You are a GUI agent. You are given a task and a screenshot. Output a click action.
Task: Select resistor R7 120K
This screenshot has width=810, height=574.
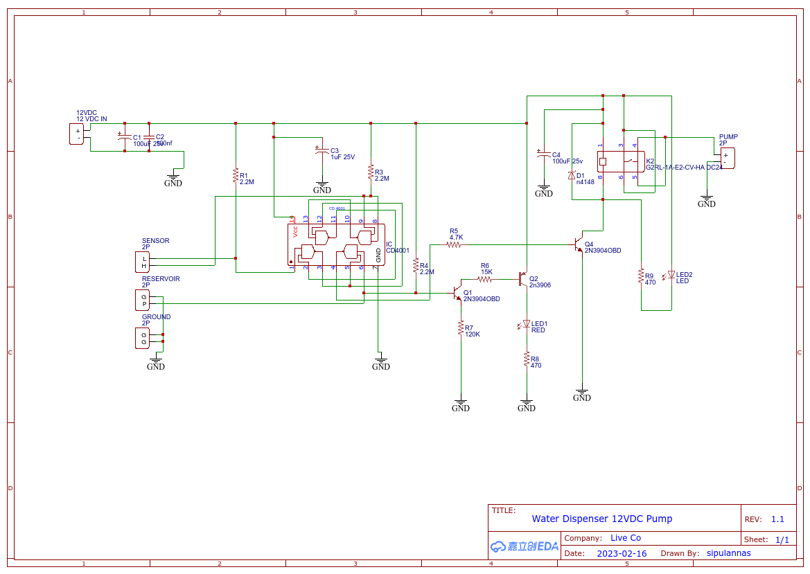click(459, 329)
